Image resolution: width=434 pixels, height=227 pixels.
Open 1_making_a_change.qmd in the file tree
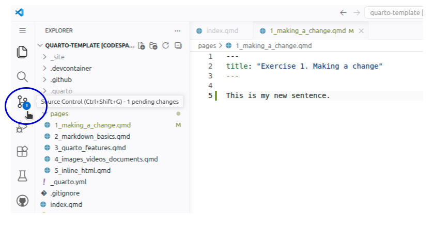tap(92, 125)
